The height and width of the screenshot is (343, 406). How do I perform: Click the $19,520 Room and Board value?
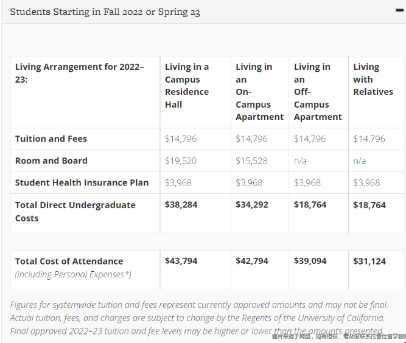click(x=181, y=161)
